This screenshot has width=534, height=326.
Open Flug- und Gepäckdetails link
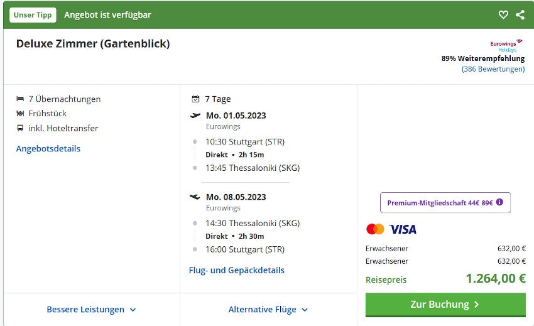(x=237, y=271)
